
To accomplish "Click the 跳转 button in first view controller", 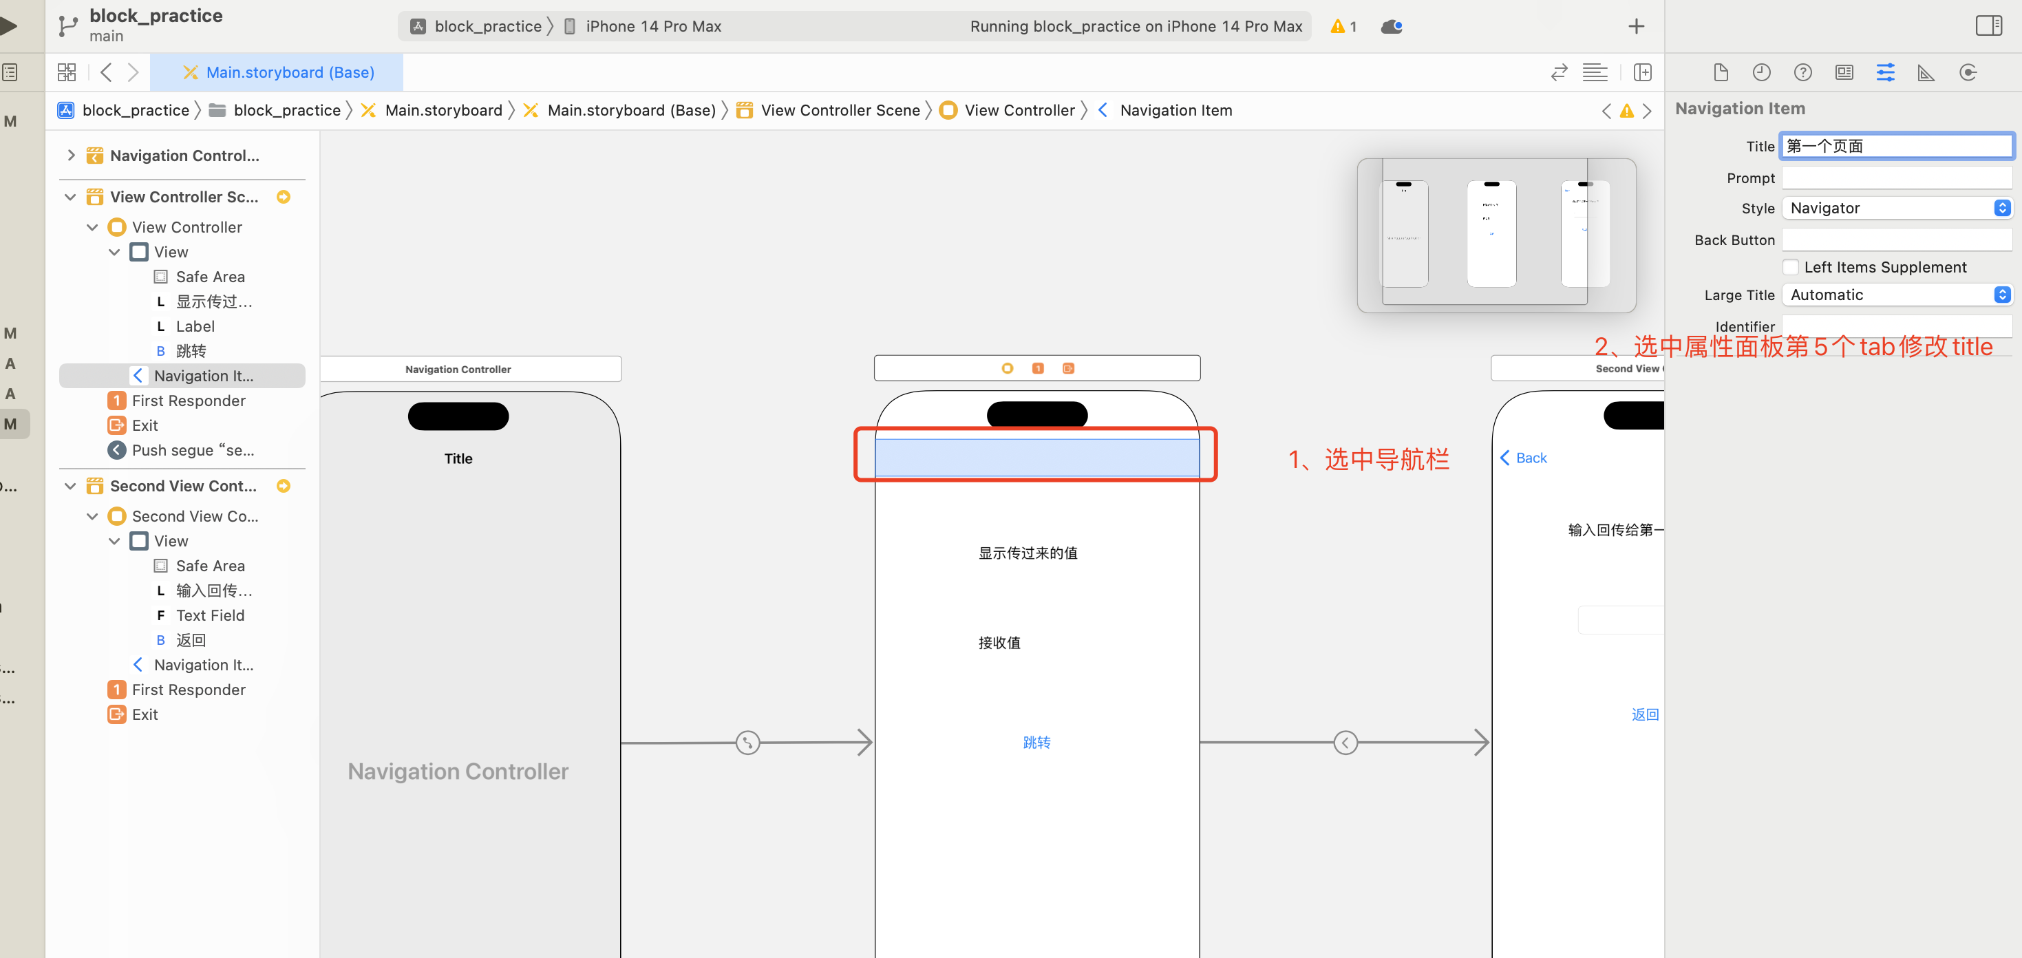I will tap(1034, 741).
